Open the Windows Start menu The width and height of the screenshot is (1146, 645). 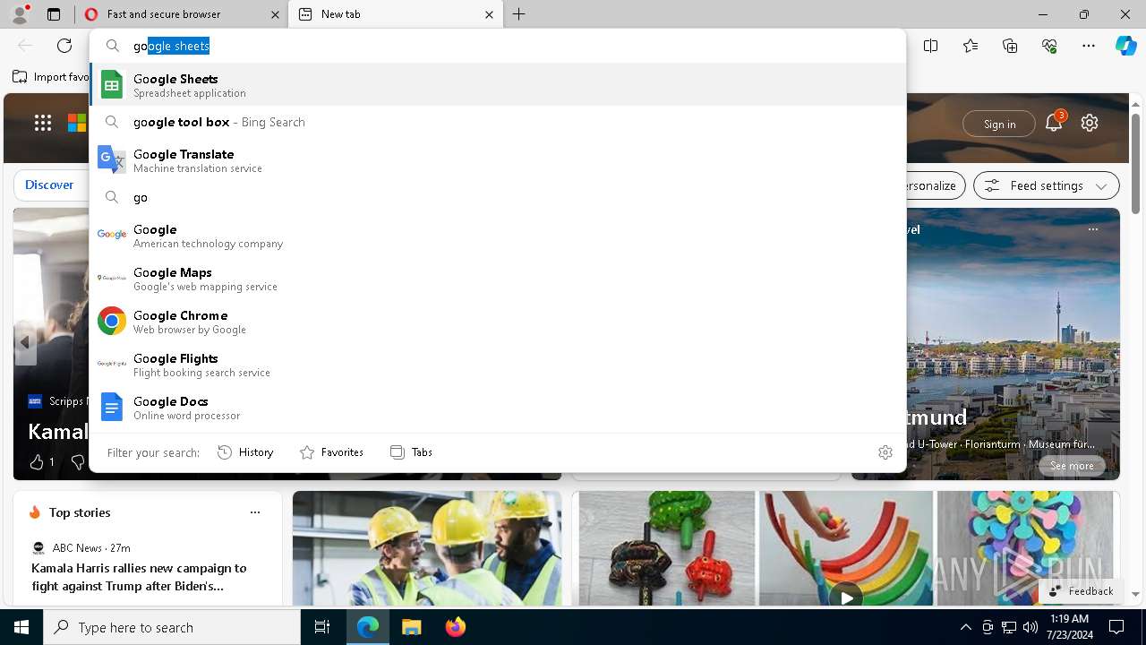tap(21, 627)
